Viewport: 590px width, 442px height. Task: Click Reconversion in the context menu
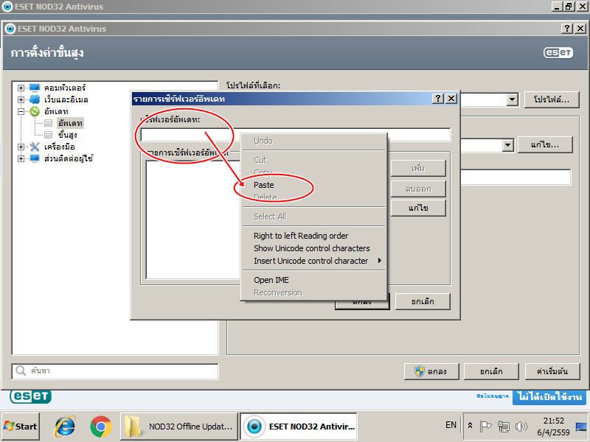coord(314,292)
